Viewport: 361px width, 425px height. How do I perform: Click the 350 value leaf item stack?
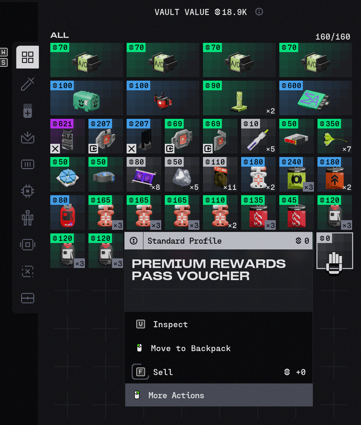(335, 136)
